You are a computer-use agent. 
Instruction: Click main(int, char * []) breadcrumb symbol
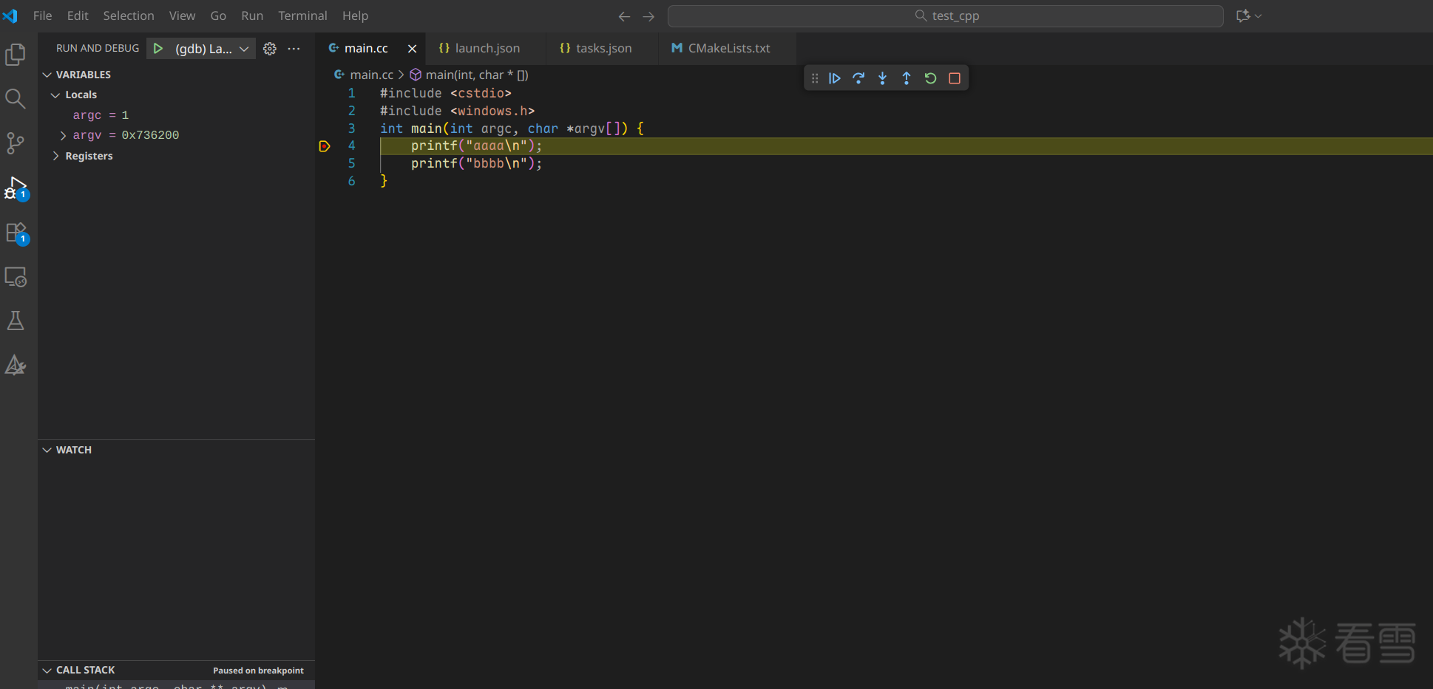477,75
